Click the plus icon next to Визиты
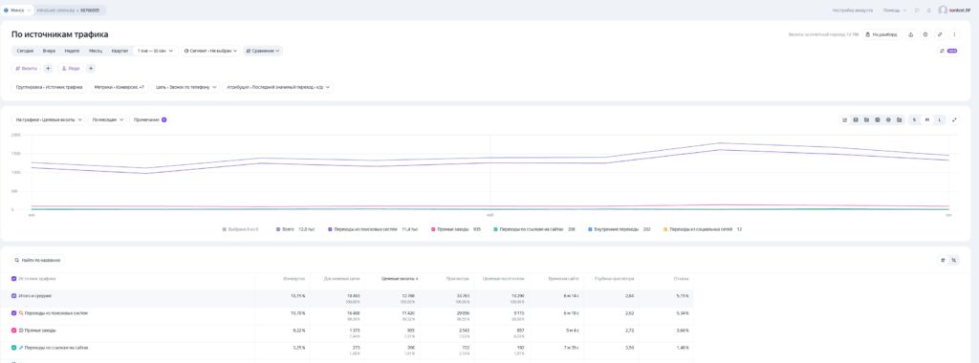979x363 pixels. point(48,69)
